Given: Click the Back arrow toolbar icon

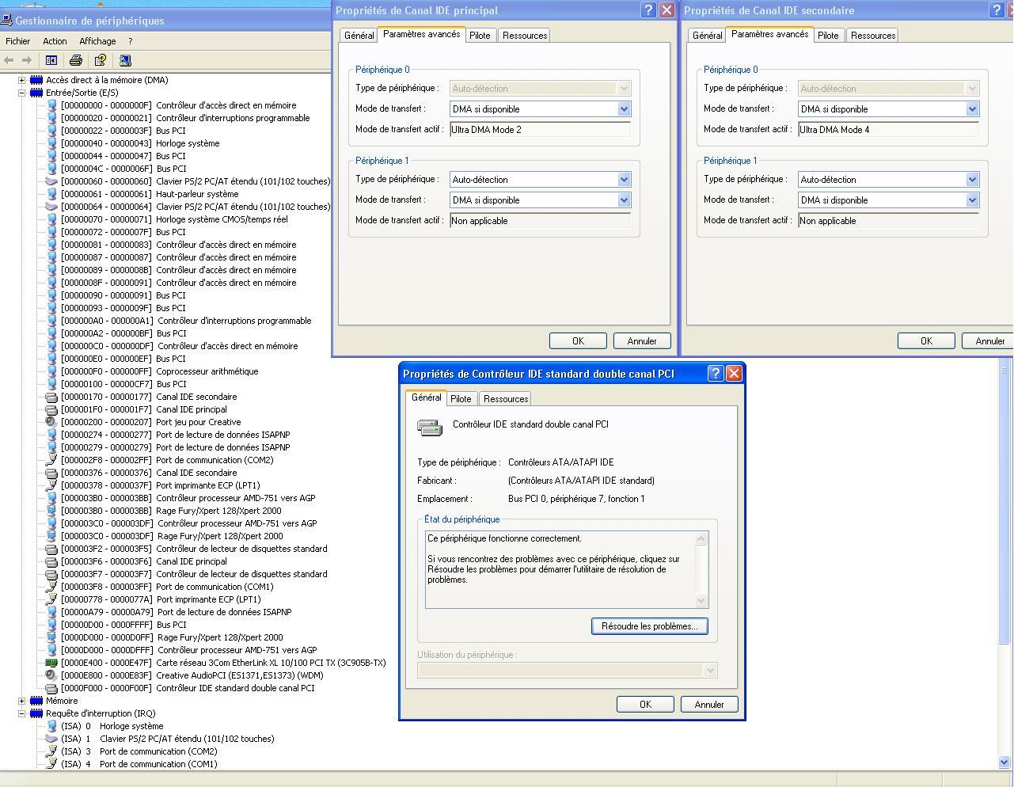Looking at the screenshot, I should pos(9,60).
